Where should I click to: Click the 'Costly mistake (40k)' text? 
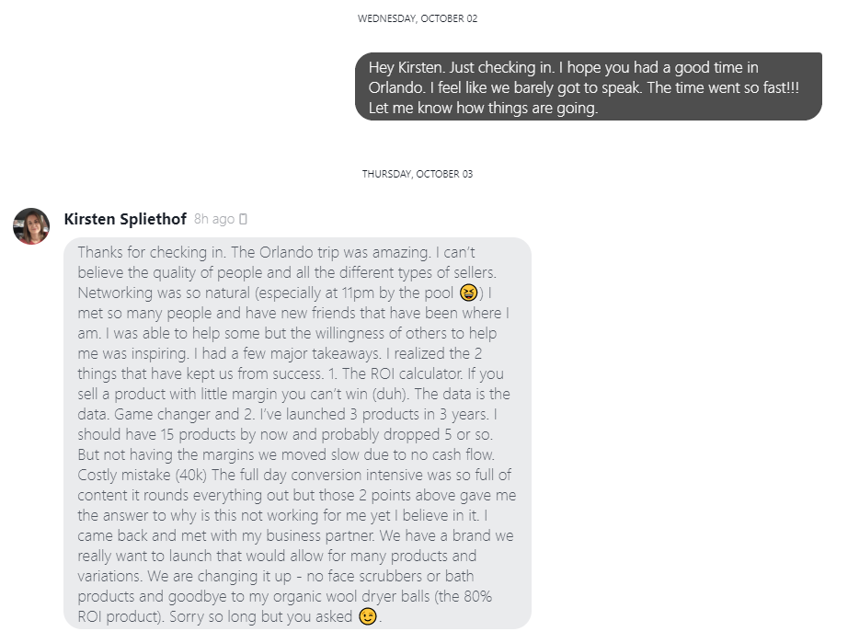[x=141, y=475]
